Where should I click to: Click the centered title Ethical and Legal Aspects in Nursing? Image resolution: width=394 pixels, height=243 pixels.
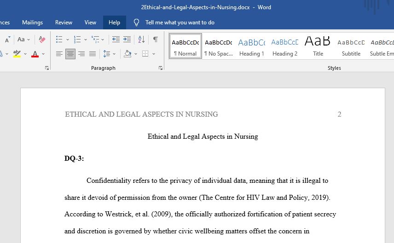(203, 136)
